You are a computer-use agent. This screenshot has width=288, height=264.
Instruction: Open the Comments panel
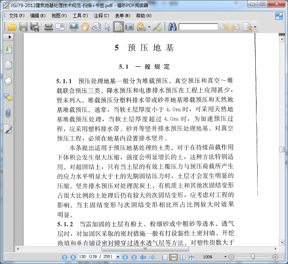pos(8,97)
